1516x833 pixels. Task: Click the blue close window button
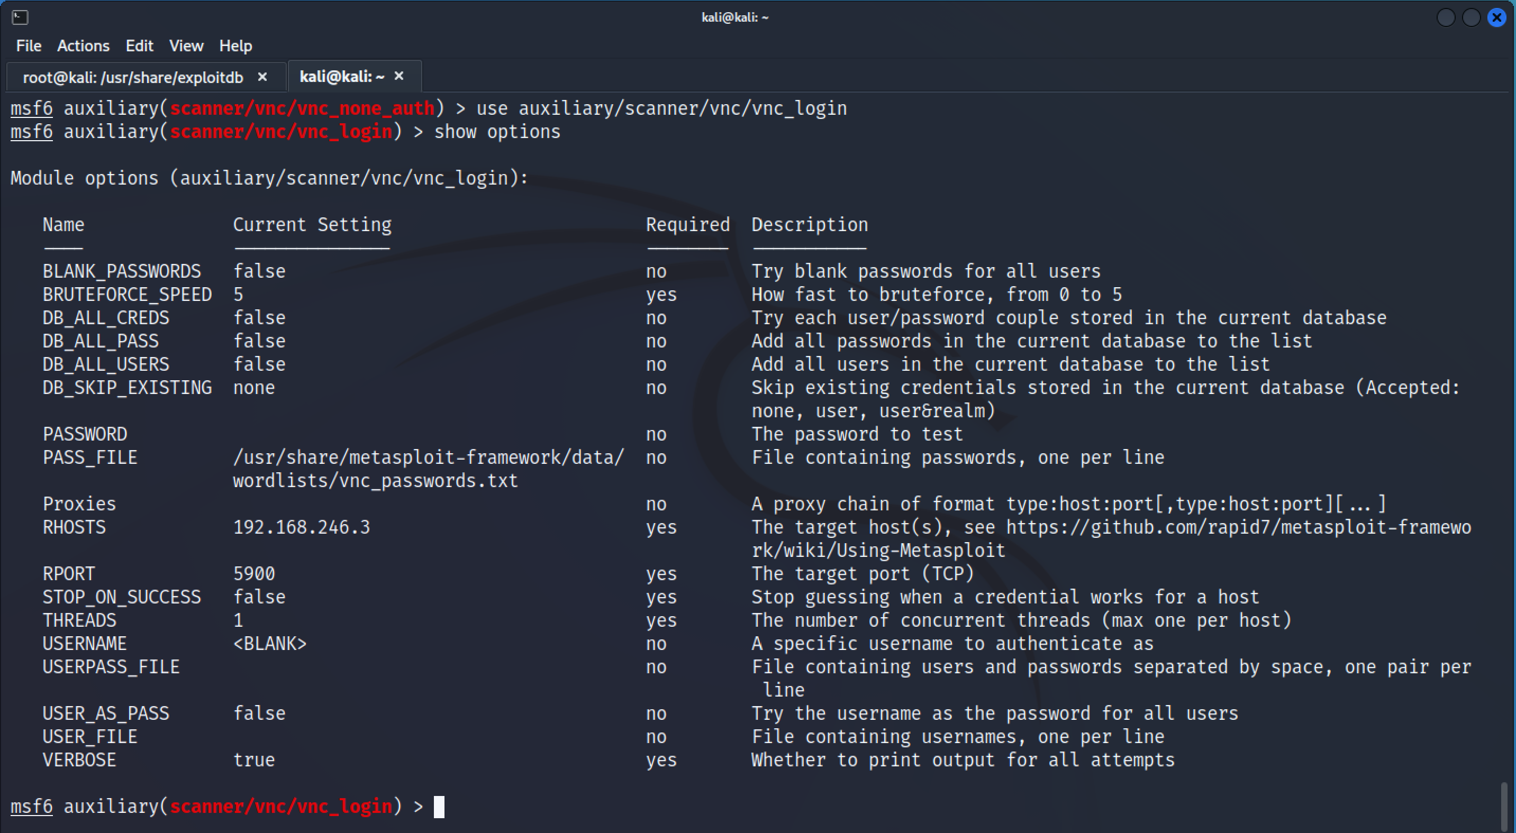1496,17
